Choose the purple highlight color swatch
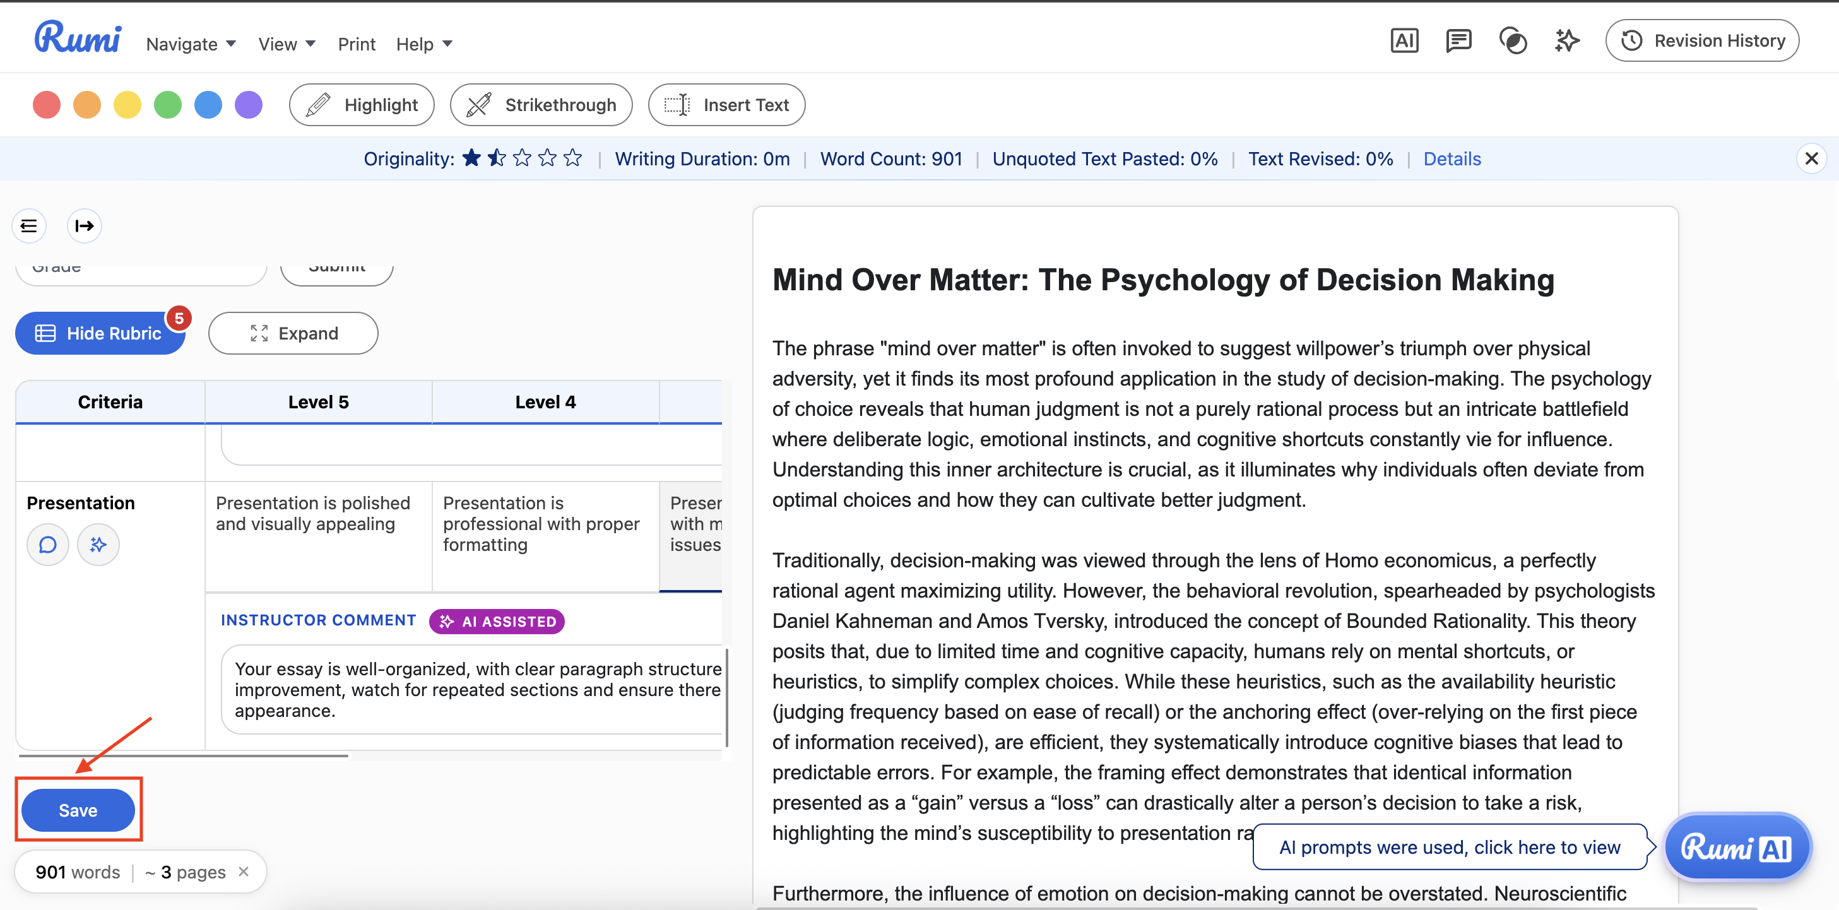1839x910 pixels. [249, 105]
